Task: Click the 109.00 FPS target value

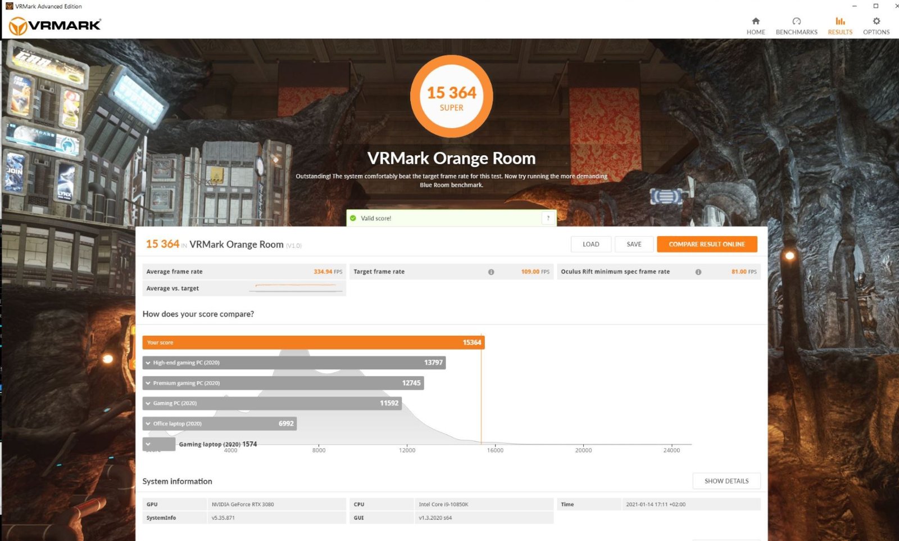Action: [535, 272]
